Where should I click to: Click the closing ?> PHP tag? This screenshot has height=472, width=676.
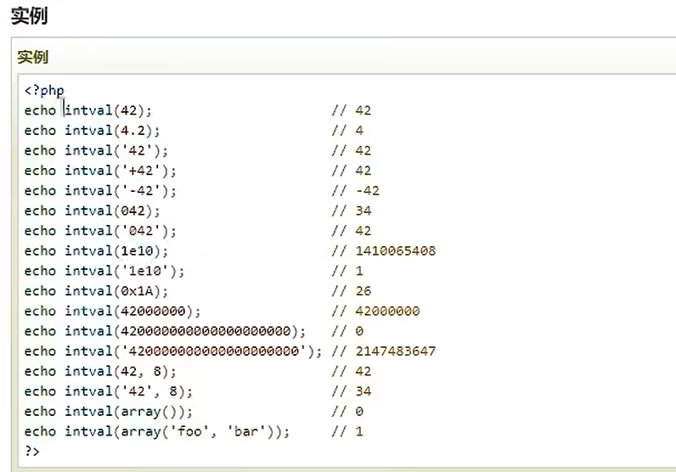pyautogui.click(x=32, y=452)
